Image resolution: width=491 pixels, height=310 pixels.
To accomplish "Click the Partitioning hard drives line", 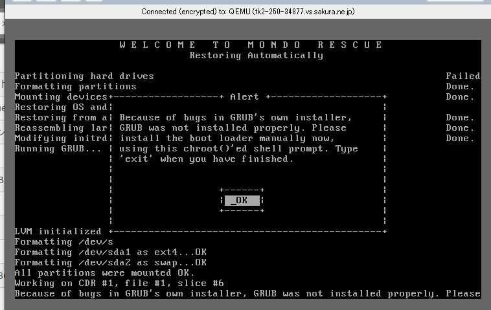I will (x=84, y=76).
